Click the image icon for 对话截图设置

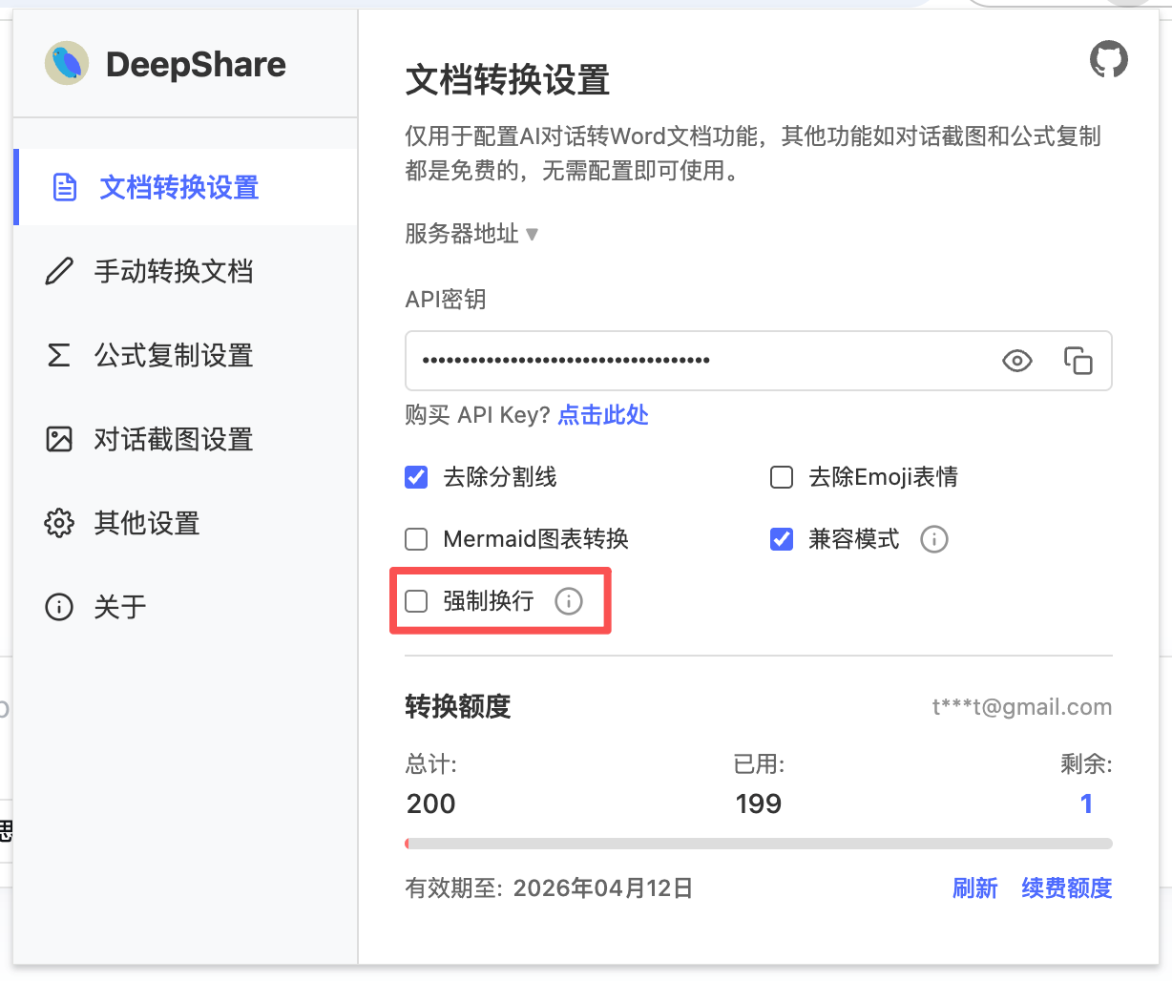click(59, 439)
